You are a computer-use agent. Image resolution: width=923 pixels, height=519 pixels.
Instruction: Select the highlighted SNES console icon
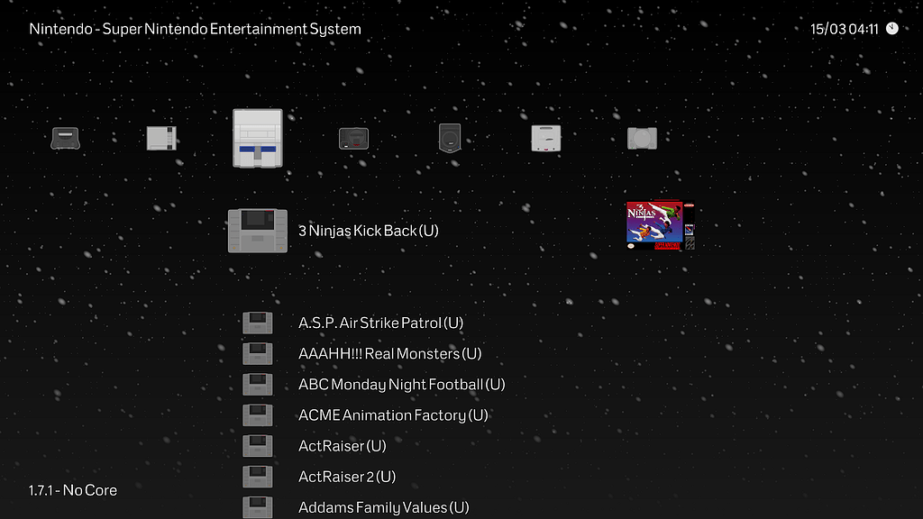pyautogui.click(x=258, y=138)
